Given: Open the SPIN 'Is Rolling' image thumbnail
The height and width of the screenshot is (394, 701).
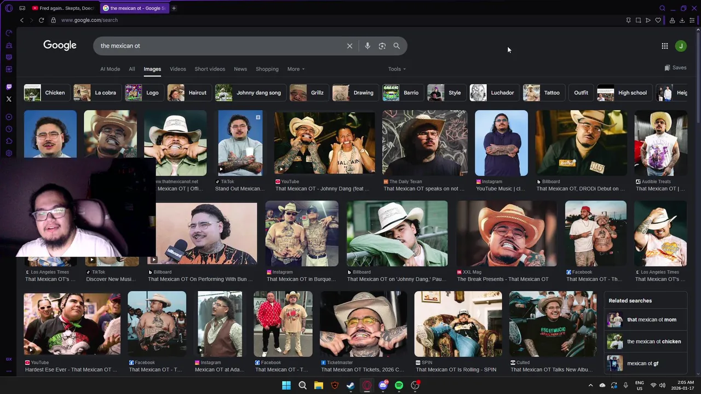Looking at the screenshot, I should [458, 324].
